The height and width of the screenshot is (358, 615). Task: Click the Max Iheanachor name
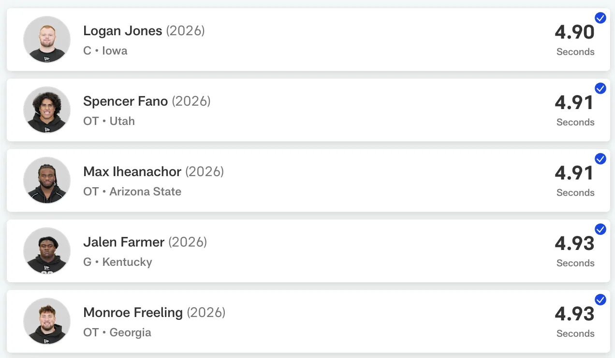pos(132,172)
